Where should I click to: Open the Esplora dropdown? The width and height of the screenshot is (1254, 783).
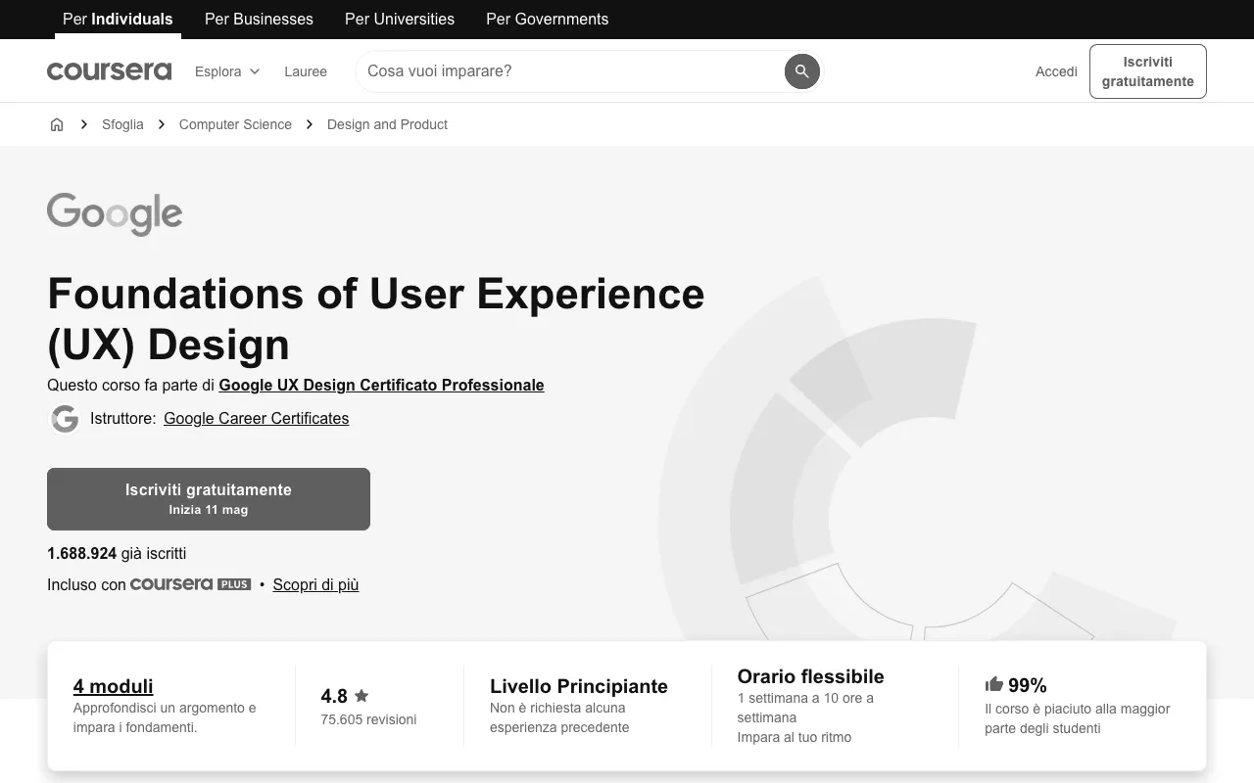(227, 71)
